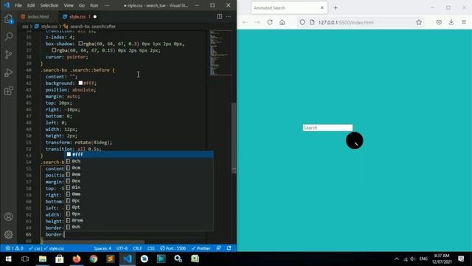This screenshot has height=266, width=472.
Task: Click Port: 5500 Live Server status
Action: point(173,248)
